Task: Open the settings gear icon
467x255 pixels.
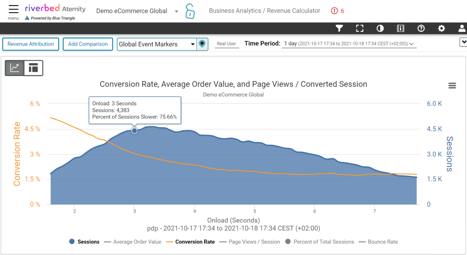Action: click(441, 28)
